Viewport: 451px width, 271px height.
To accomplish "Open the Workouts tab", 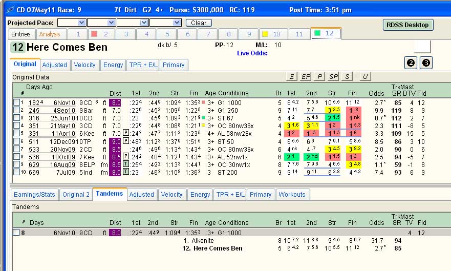I will tap(292, 195).
